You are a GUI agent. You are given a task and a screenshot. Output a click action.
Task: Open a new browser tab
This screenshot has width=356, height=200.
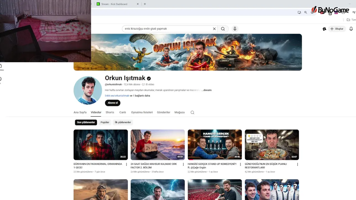[145, 4]
